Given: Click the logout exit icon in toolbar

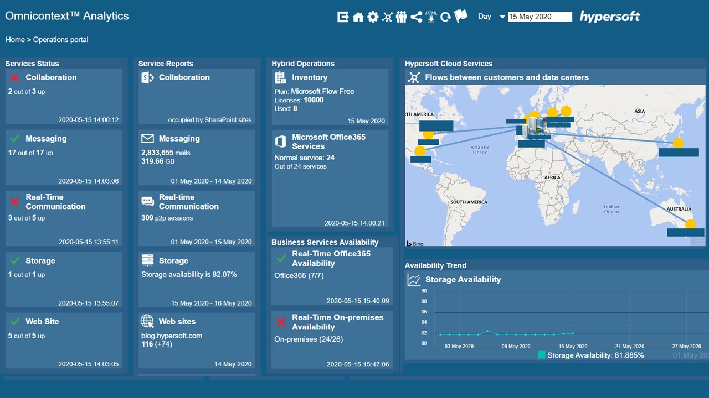Looking at the screenshot, I should coord(343,17).
